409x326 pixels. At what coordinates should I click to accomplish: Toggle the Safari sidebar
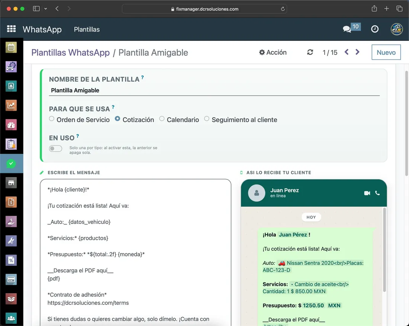click(36, 9)
